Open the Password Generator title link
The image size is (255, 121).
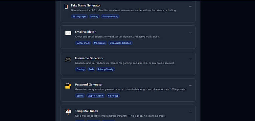coord(89,85)
